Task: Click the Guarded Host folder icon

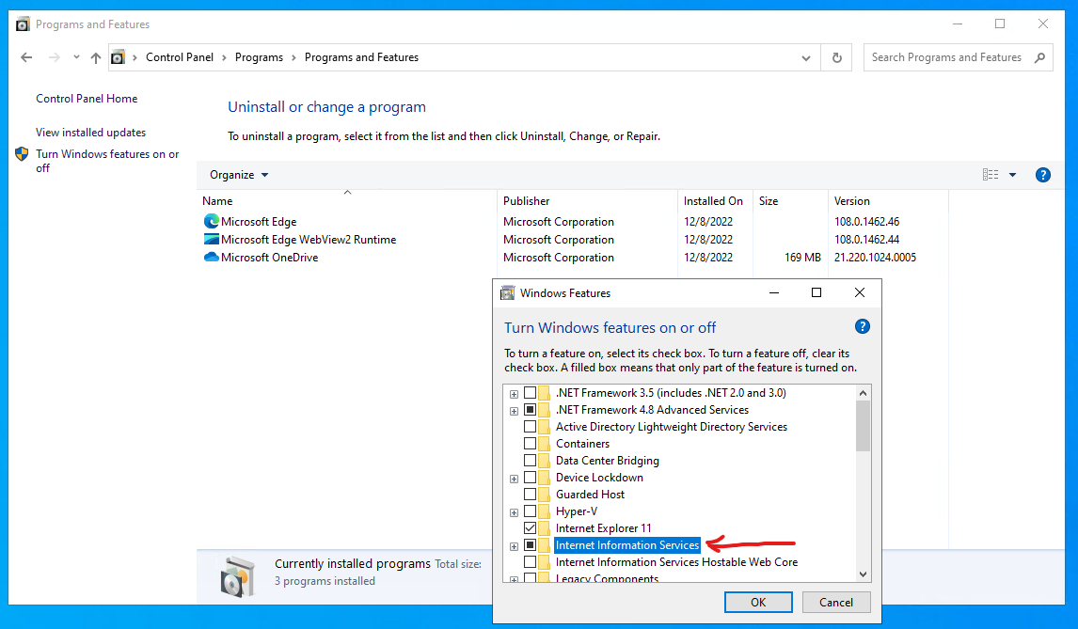Action: pyautogui.click(x=545, y=495)
